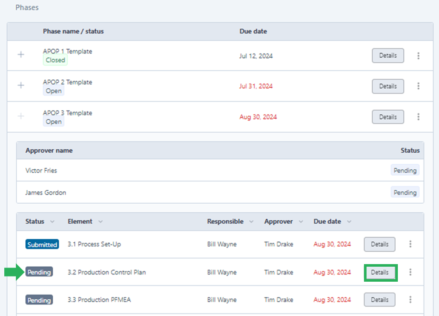Click the Pending badge for 3.2 Production Control Plan

(39, 272)
